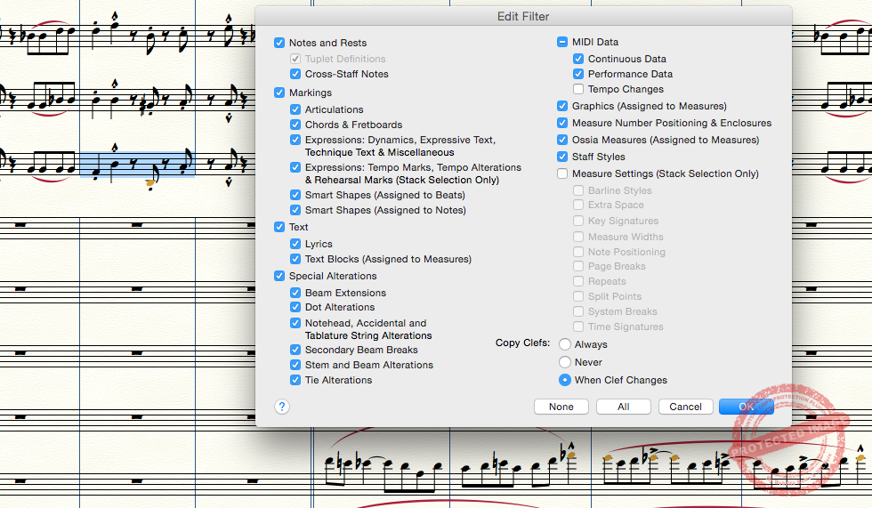This screenshot has width=872, height=508.
Task: Uncheck Chords & Fretboards
Action: click(296, 125)
